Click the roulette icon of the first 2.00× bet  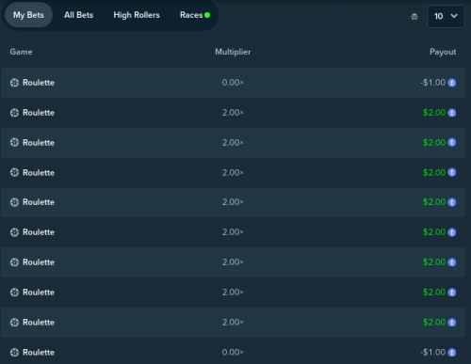tap(14, 113)
